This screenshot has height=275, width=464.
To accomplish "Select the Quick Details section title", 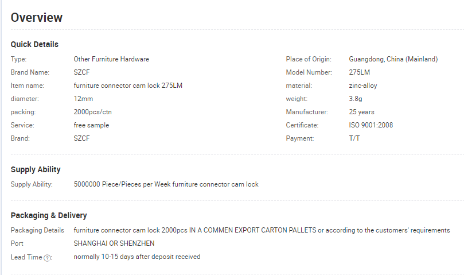I will click(x=34, y=44).
